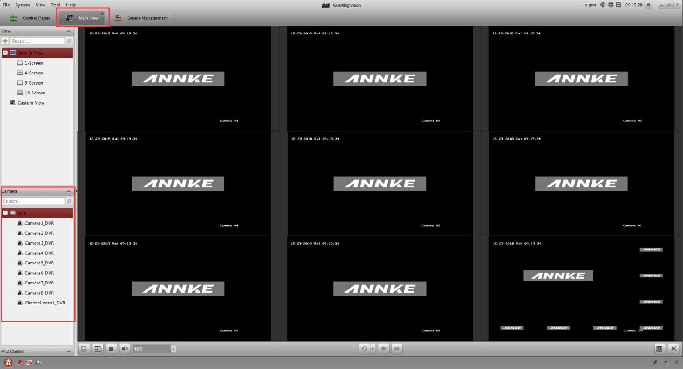Go to the next page arrow
Image resolution: width=683 pixels, height=369 pixels.
pos(397,349)
